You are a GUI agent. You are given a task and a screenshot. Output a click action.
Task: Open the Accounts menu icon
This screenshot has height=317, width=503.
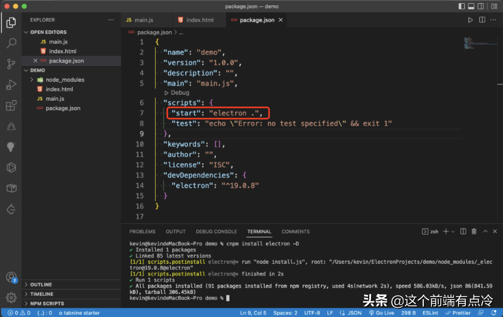[11, 277]
